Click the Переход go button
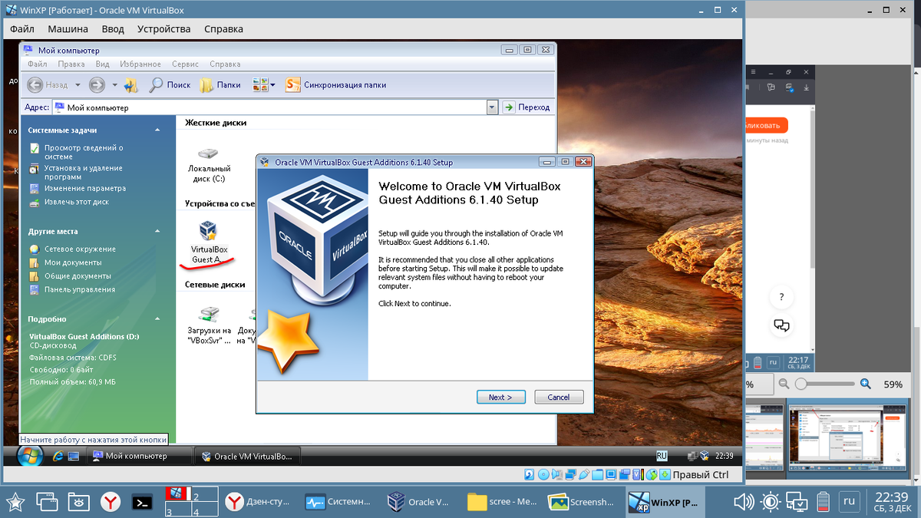 point(527,107)
